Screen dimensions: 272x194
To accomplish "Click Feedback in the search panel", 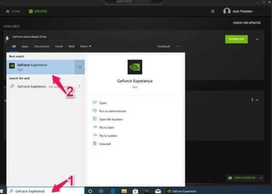I will coord(163,46).
